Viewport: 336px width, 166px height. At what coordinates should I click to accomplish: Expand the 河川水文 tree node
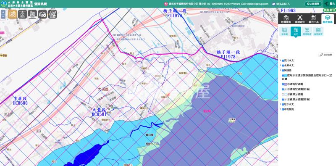click(x=281, y=61)
